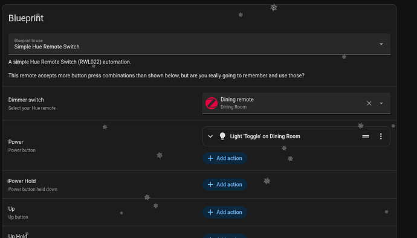Image resolution: width=417 pixels, height=238 pixels.
Task: Click the 'Power Hold' label
Action: click(22, 181)
